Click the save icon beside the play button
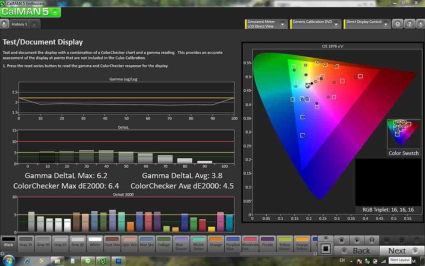This screenshot has width=425, height=266. coord(371,240)
